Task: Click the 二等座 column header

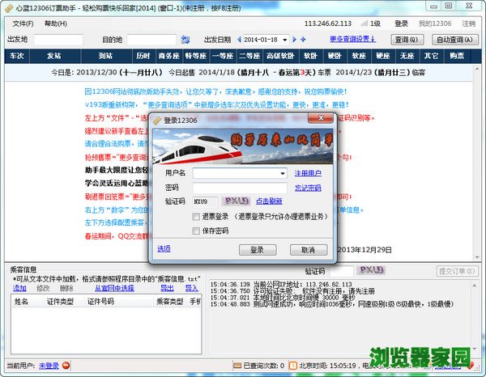Action: (x=249, y=56)
